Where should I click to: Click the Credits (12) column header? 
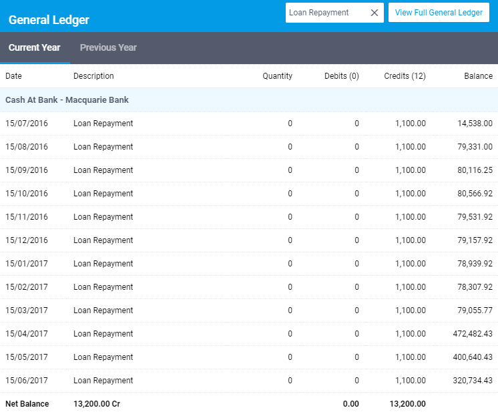tap(405, 76)
